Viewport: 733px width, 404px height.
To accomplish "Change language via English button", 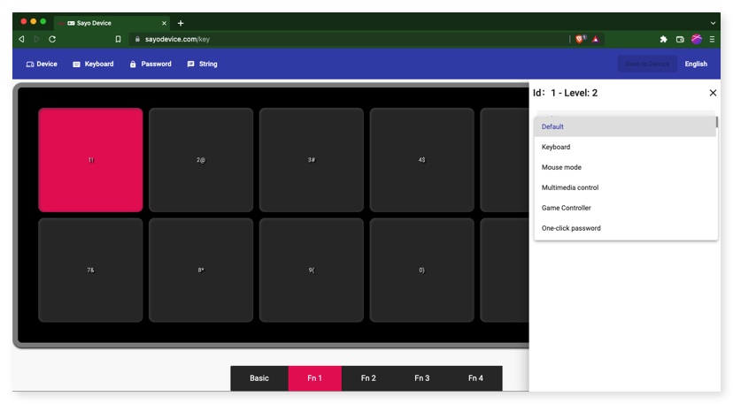I will pos(696,64).
